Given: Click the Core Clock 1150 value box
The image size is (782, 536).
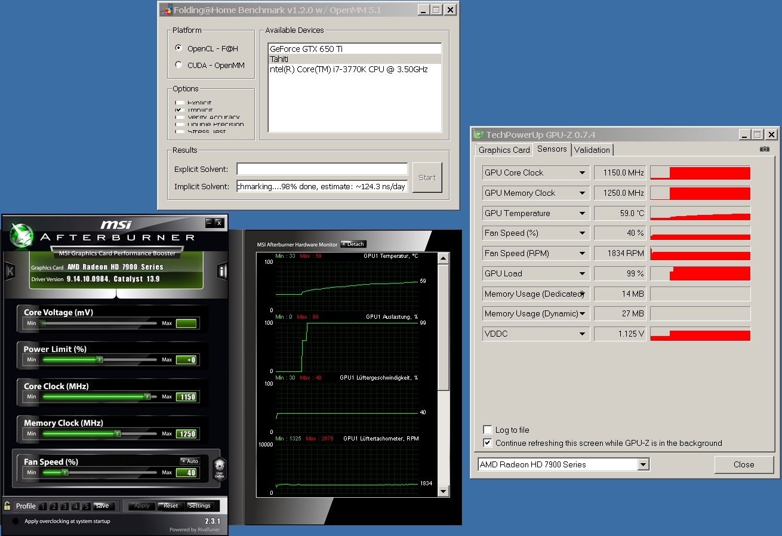Looking at the screenshot, I should click(x=186, y=397).
